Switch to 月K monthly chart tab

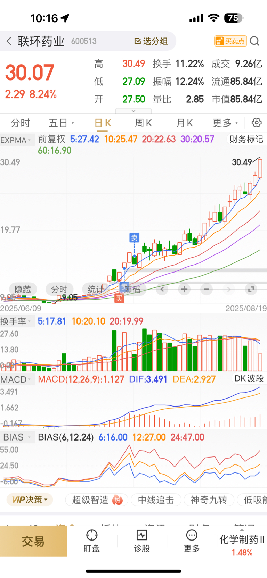(x=184, y=123)
